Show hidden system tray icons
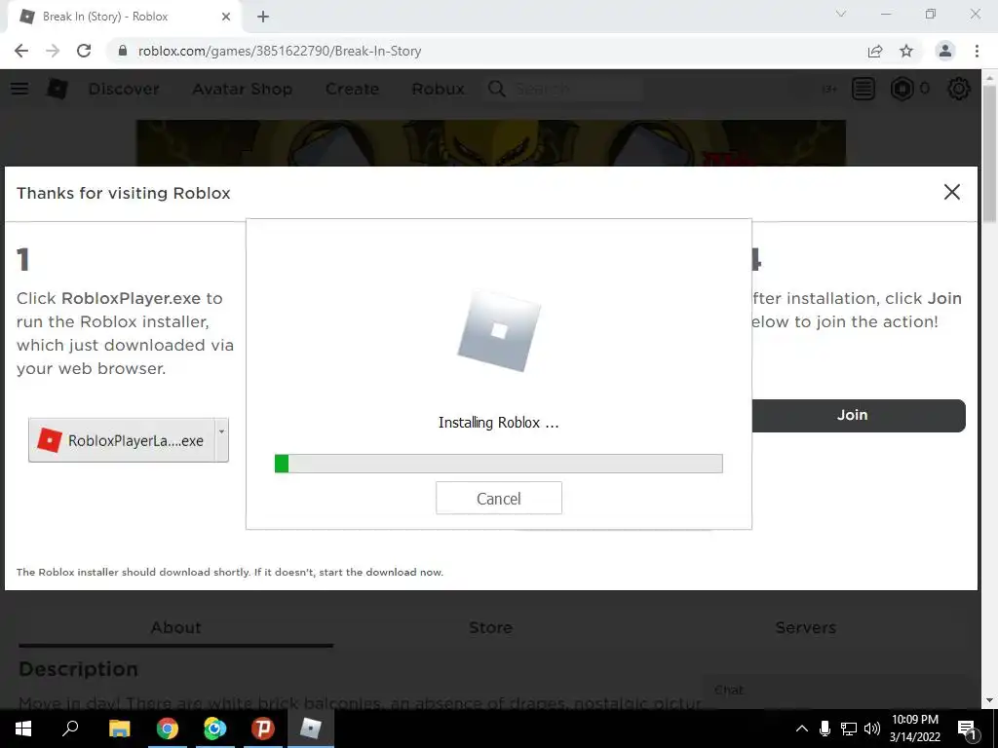The height and width of the screenshot is (748, 998). point(802,729)
